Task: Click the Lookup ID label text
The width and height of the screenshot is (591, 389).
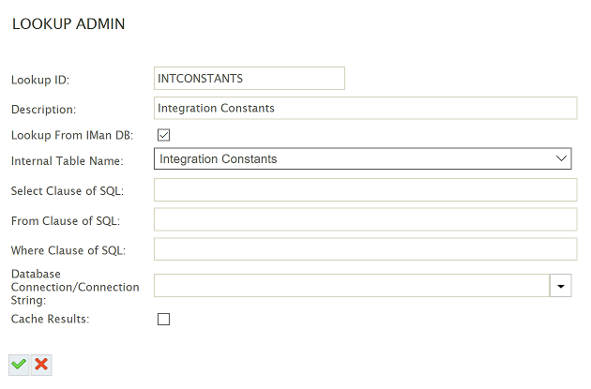Action: pyautogui.click(x=40, y=80)
